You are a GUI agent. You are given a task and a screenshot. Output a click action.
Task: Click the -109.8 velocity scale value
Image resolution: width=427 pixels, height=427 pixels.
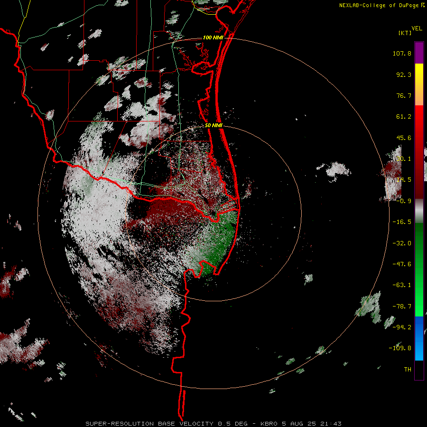pos(400,348)
